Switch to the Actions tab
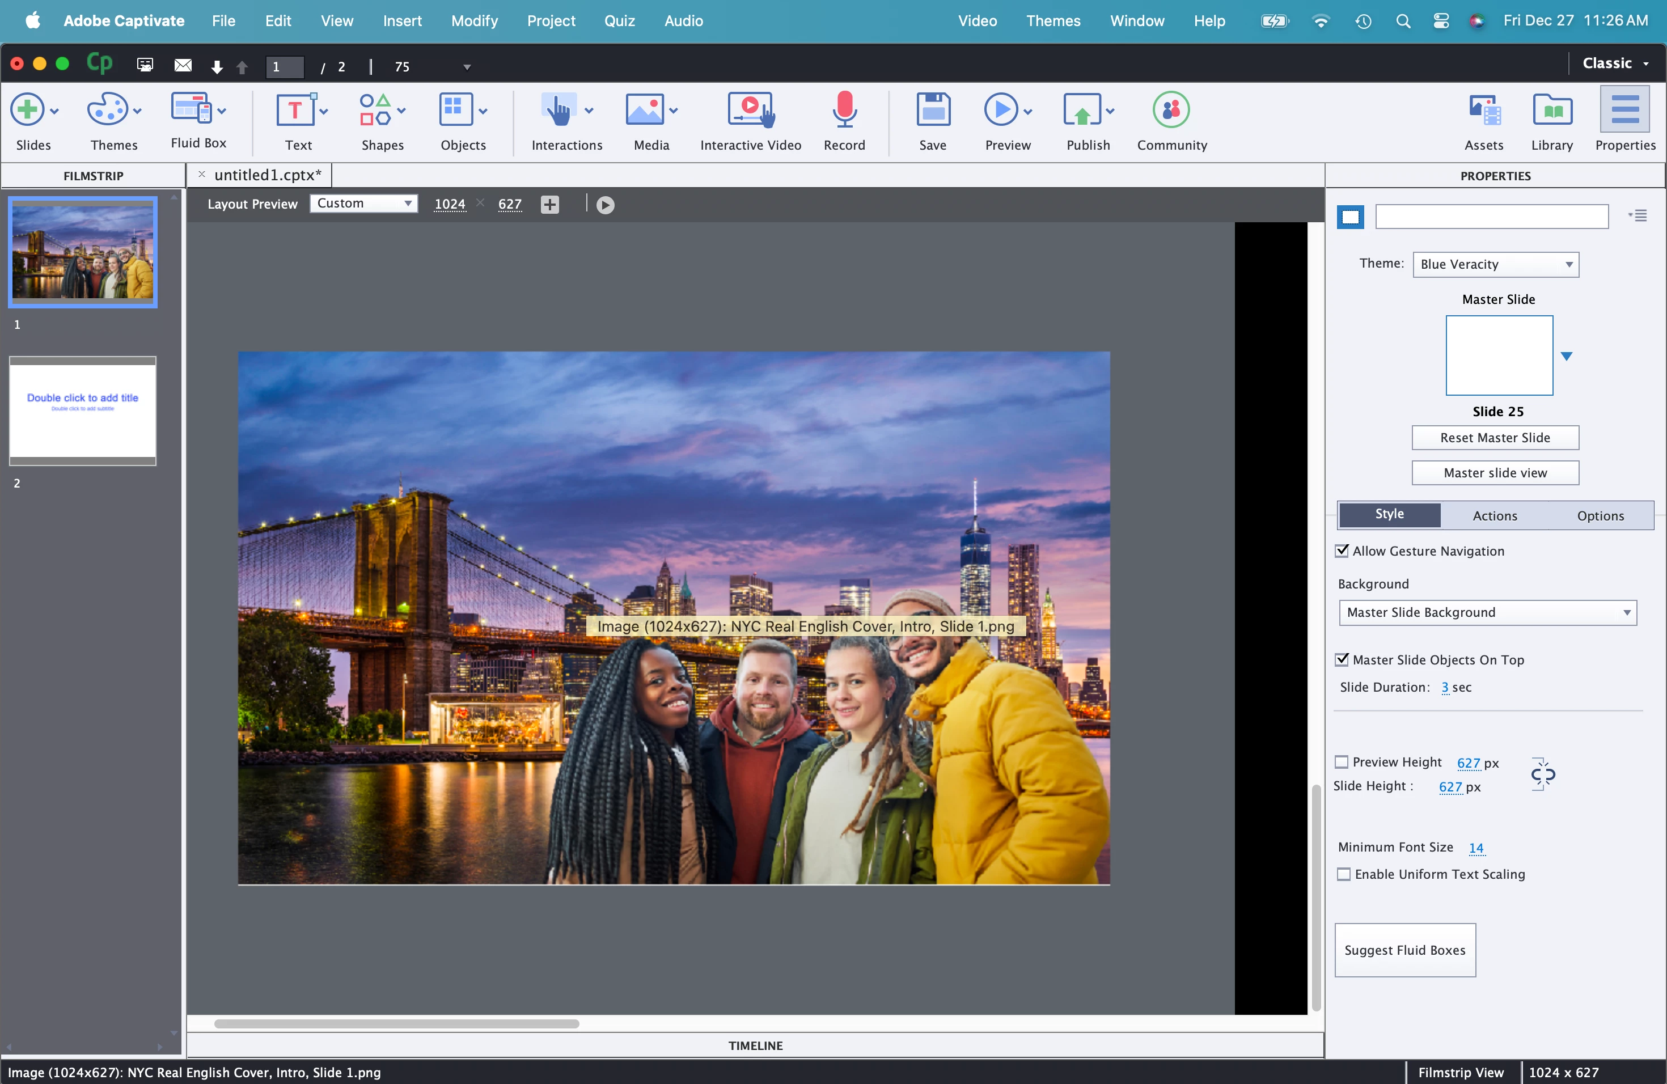Screen dimensions: 1667x1084 tap(1495, 515)
